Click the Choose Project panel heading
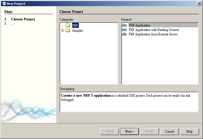The height and width of the screenshot is (139, 203). pyautogui.click(x=71, y=12)
